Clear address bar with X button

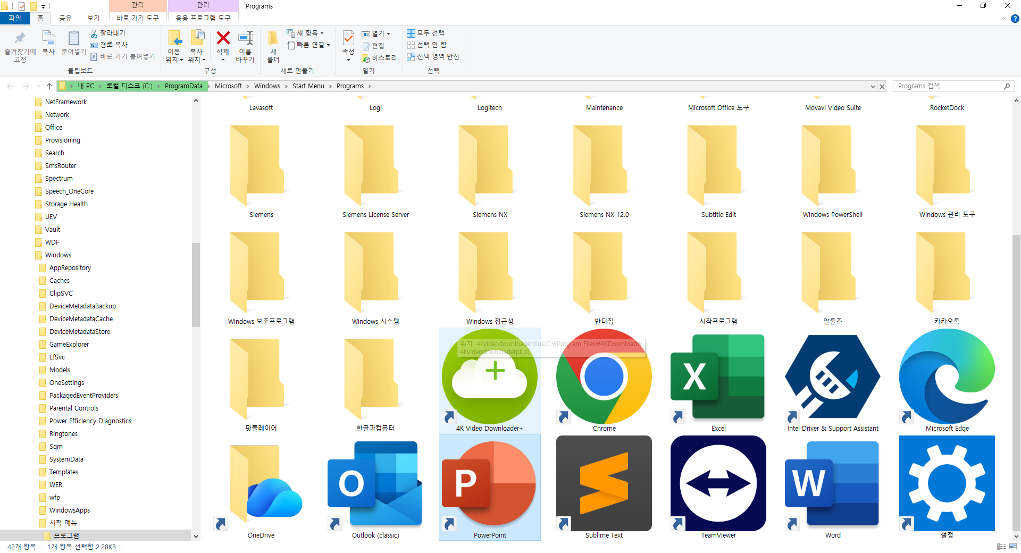(x=882, y=86)
